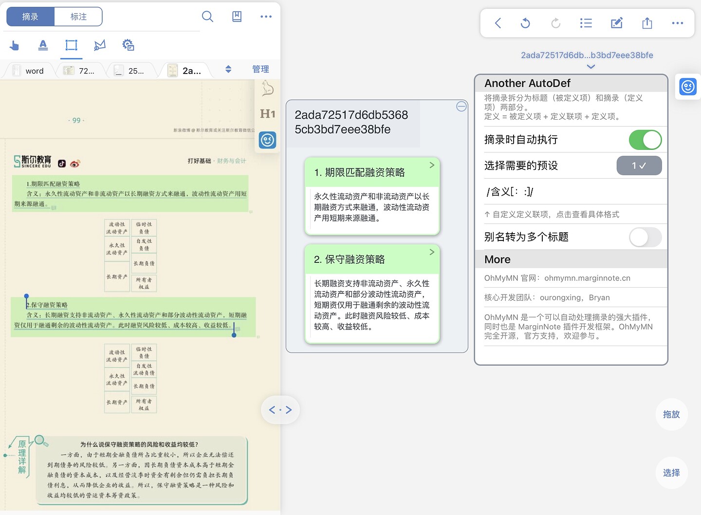This screenshot has height=515, width=701.
Task: Open excerpt tool settings gear
Action: [128, 45]
